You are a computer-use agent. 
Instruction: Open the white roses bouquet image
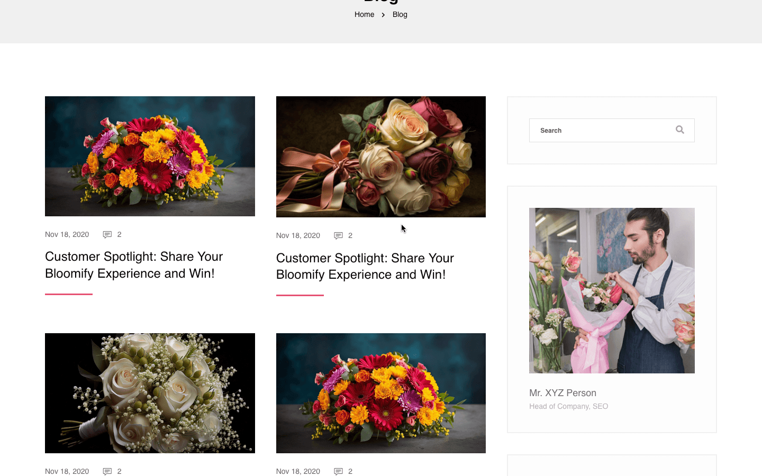coord(150,393)
